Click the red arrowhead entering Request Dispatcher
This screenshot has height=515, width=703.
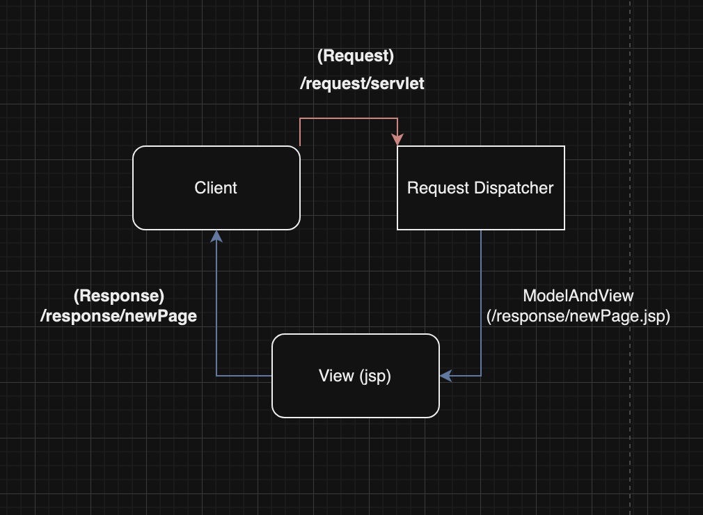coord(397,140)
